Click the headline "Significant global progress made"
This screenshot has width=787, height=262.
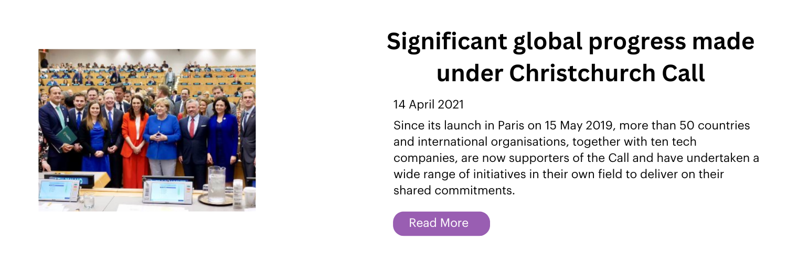tap(570, 42)
